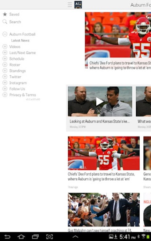The image size is (151, 241).
Task: Tap the Android back button
Action: tap(7, 237)
